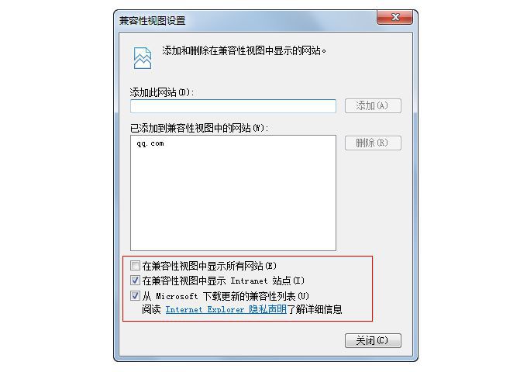Uncheck 从 Microsoft 下载更新的兼容性列表 checkbox
The height and width of the screenshot is (372, 527).
click(135, 296)
